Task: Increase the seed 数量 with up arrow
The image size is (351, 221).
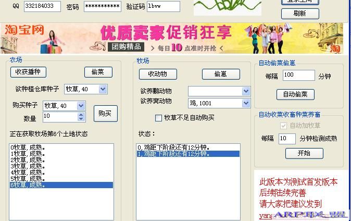Action: coord(81,115)
